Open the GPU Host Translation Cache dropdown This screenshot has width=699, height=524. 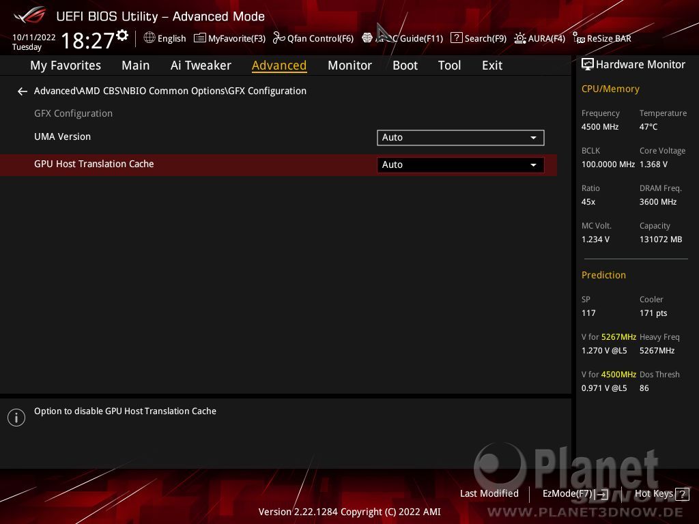pos(461,165)
